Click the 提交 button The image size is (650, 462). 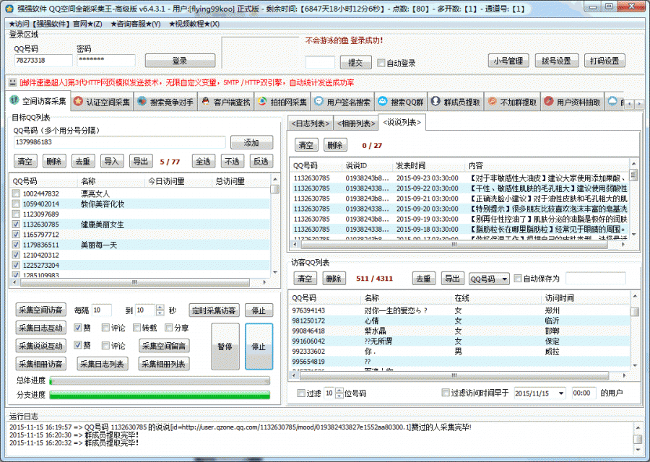(355, 63)
